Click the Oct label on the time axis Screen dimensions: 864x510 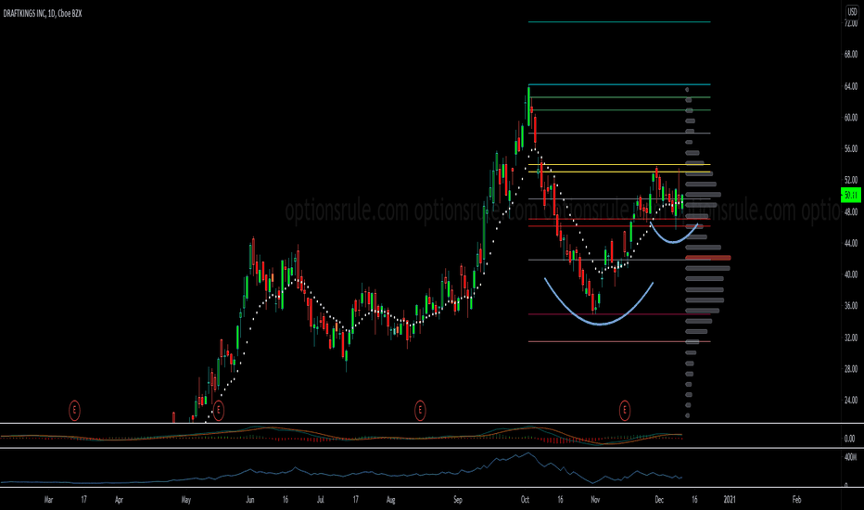[x=525, y=500]
